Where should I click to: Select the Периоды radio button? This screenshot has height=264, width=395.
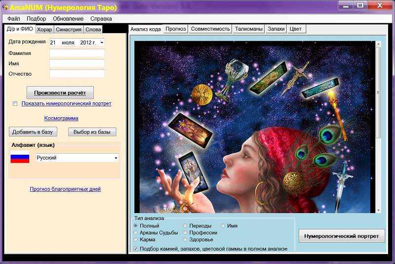[x=185, y=225]
